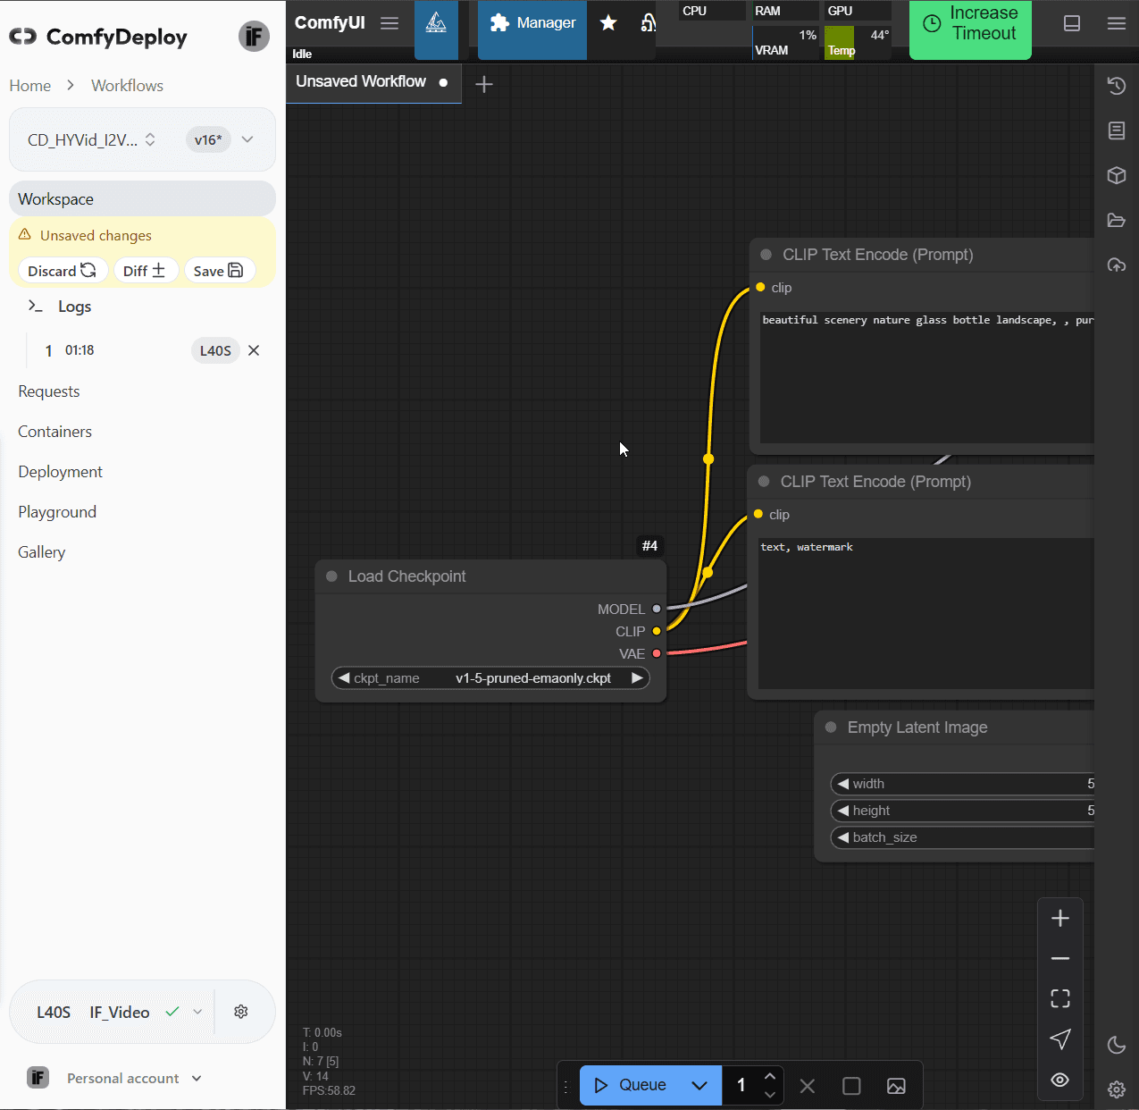Image resolution: width=1139 pixels, height=1110 pixels.
Task: Decrease batch_size value with left arrow
Action: point(842,837)
